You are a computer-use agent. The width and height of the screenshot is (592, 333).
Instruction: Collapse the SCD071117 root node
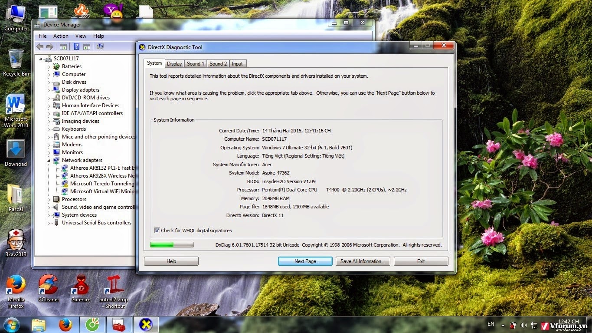[x=41, y=59]
